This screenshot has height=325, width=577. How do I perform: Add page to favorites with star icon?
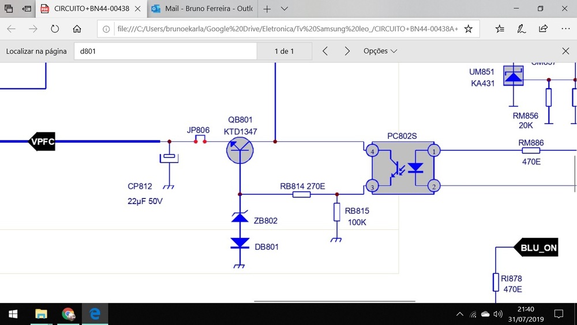click(x=469, y=29)
